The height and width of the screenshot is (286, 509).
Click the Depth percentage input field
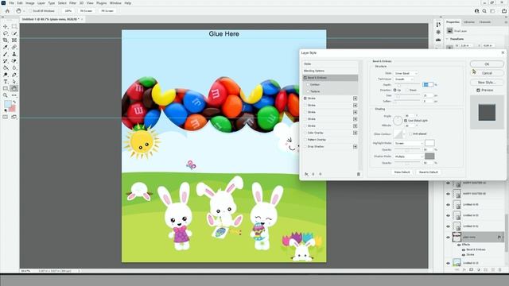428,85
